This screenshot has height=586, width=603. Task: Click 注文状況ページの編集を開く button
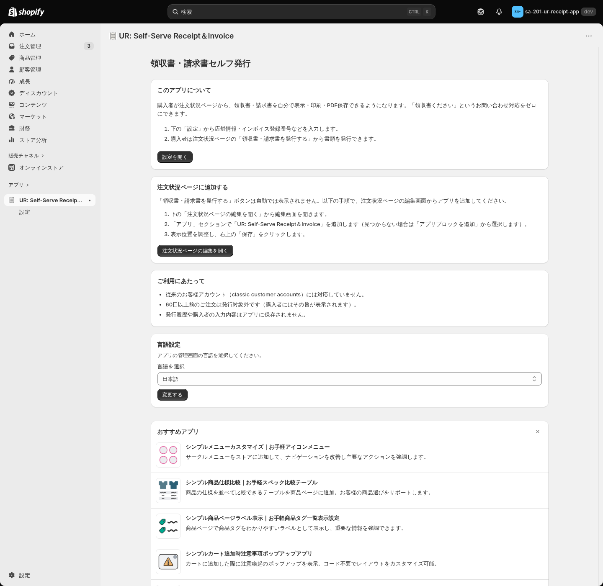coord(195,251)
